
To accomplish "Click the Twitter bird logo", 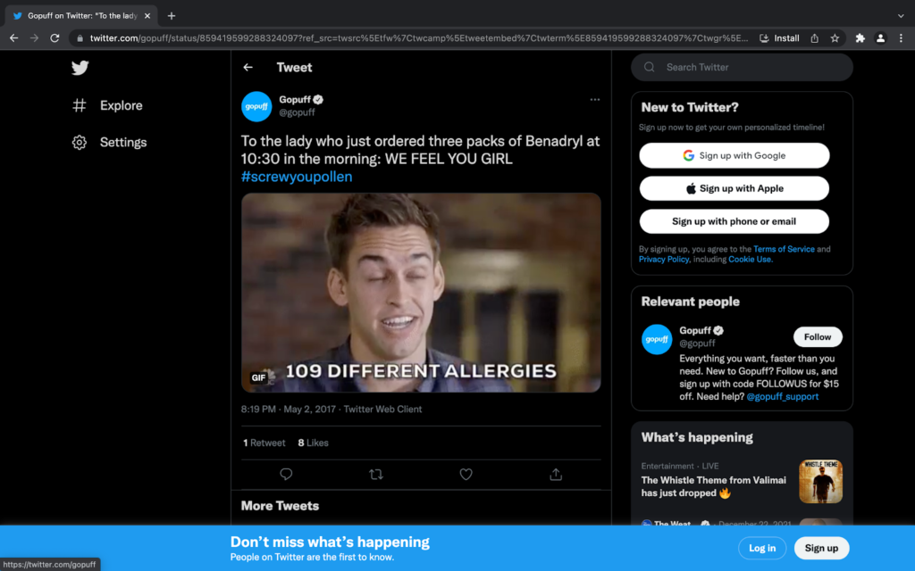I will tap(80, 68).
